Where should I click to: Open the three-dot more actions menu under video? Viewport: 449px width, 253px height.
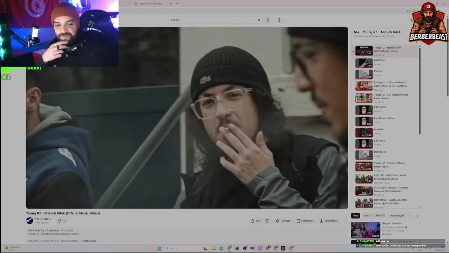point(345,221)
